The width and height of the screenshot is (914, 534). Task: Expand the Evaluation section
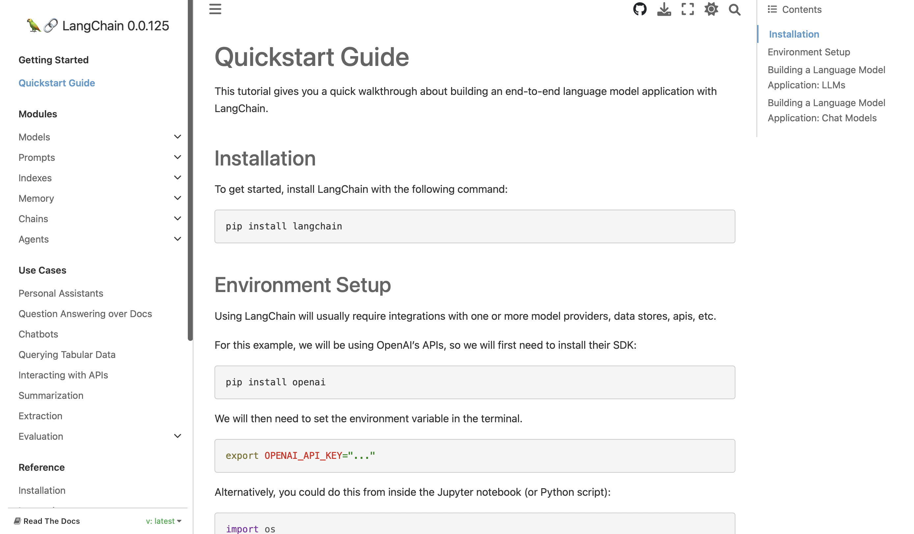[177, 436]
